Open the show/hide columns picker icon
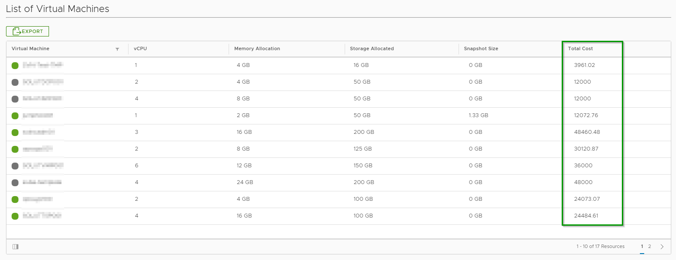The image size is (676, 260). tap(15, 247)
